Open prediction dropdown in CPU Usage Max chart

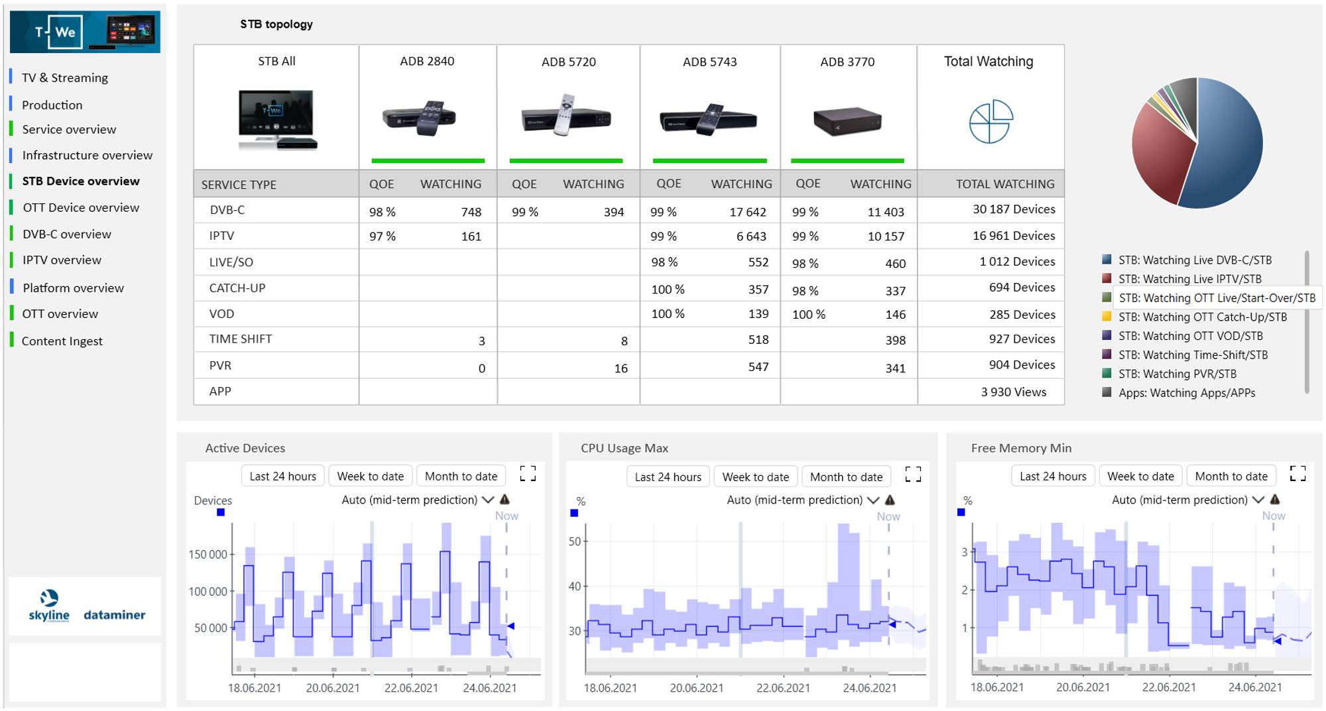(x=873, y=500)
